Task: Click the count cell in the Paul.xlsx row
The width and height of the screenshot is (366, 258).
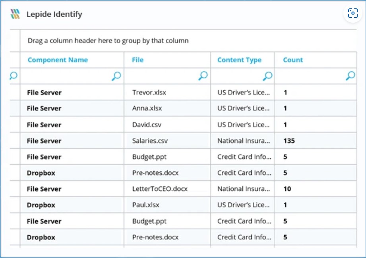Action: click(x=316, y=205)
